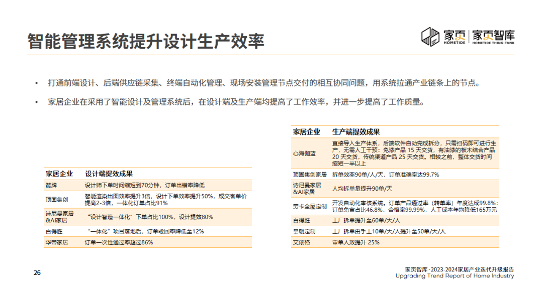The height and width of the screenshot is (305, 543).
Task: Click the Hometide cube logo icon
Action: point(430,37)
